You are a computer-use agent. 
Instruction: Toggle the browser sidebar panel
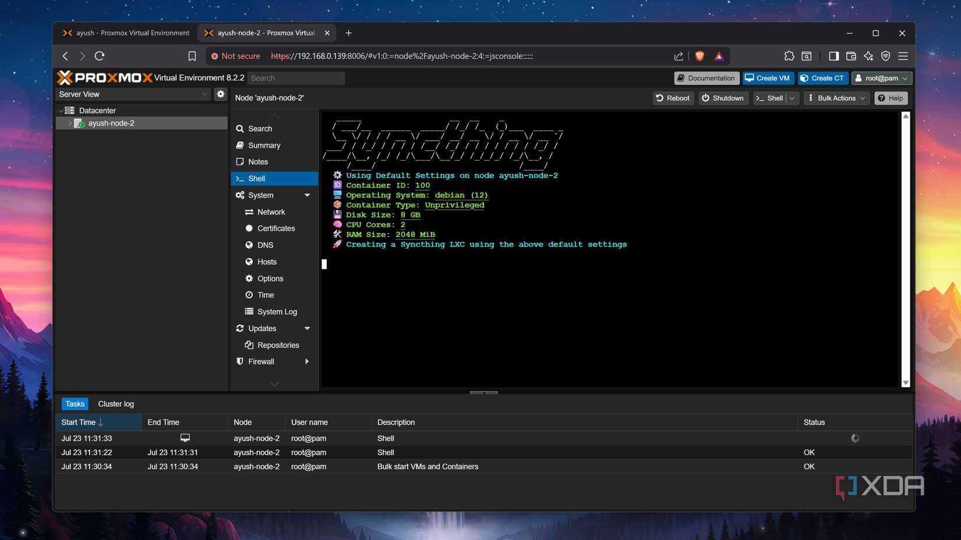[834, 56]
